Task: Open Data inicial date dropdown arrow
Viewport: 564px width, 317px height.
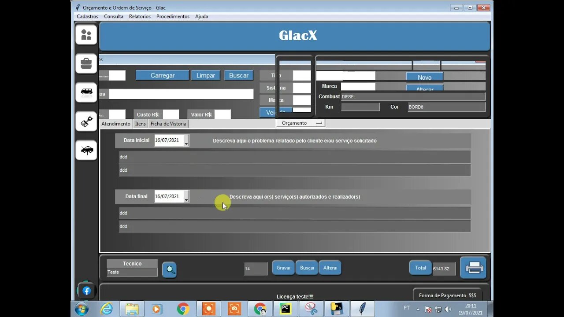Action: click(186, 141)
